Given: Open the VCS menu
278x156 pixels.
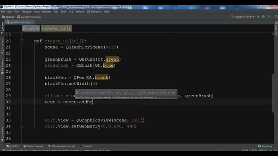Looking at the screenshot, I should (x=71, y=12).
